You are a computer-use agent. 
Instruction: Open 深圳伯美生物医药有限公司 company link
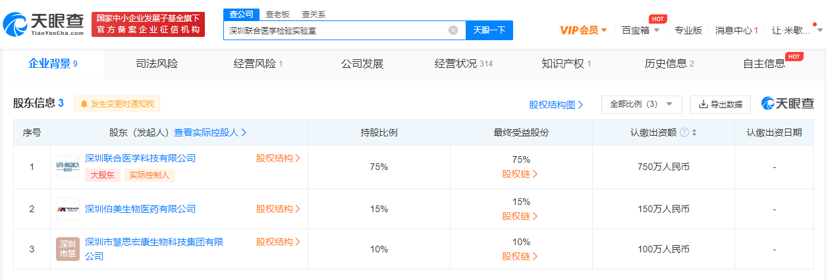coord(140,209)
